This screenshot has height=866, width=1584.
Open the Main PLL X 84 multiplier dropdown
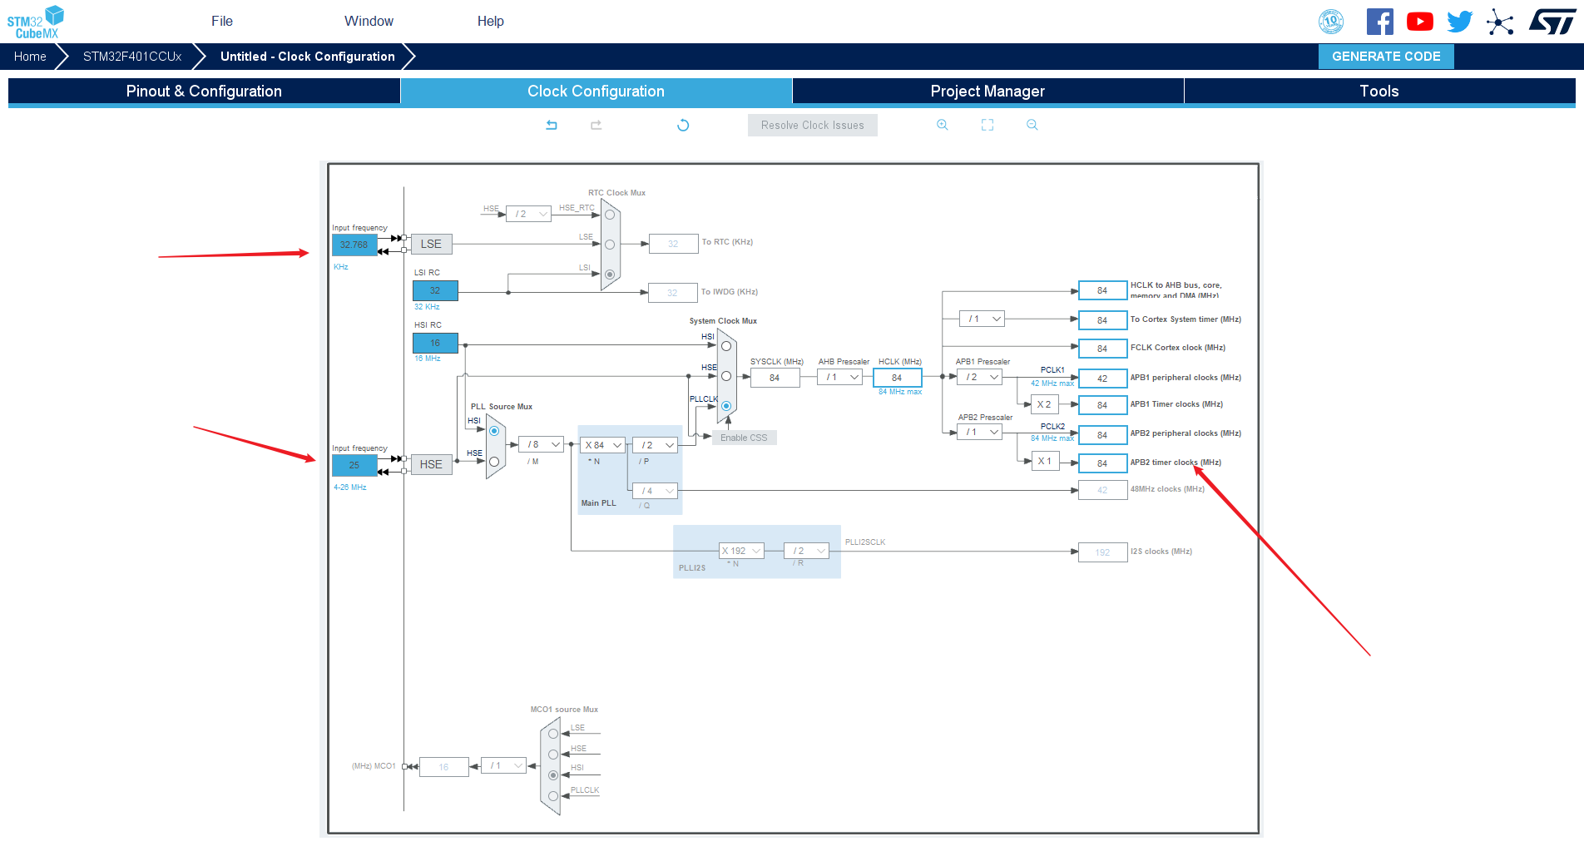(602, 445)
